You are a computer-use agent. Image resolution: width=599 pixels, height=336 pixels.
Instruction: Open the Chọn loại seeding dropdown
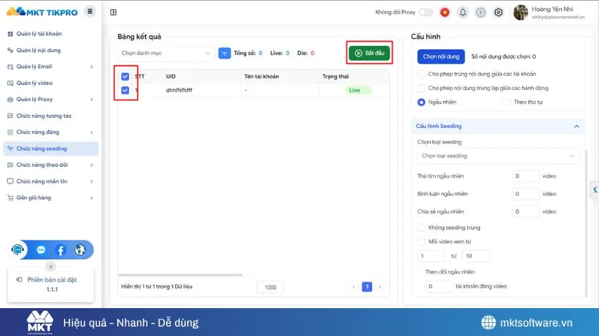(498, 156)
